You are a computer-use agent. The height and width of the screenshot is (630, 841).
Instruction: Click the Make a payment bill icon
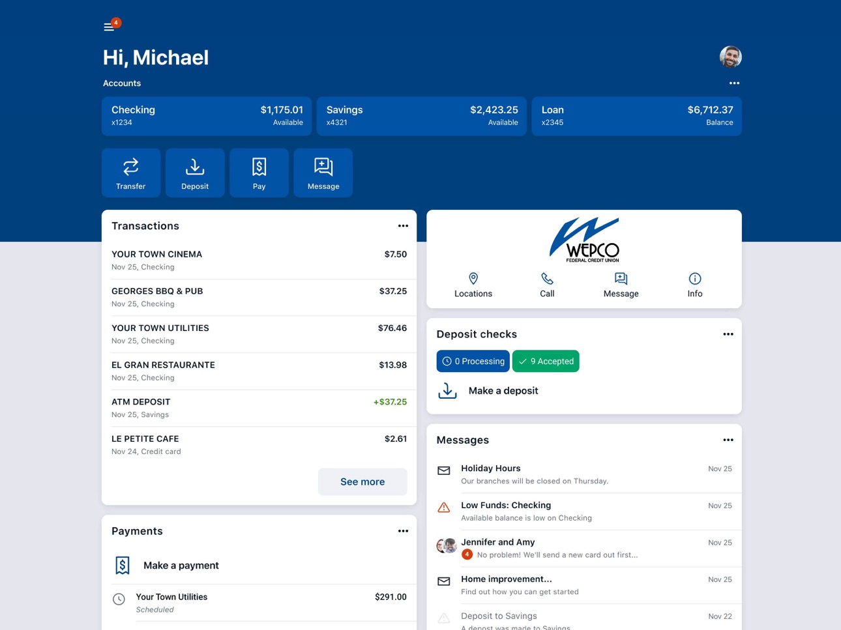(123, 566)
